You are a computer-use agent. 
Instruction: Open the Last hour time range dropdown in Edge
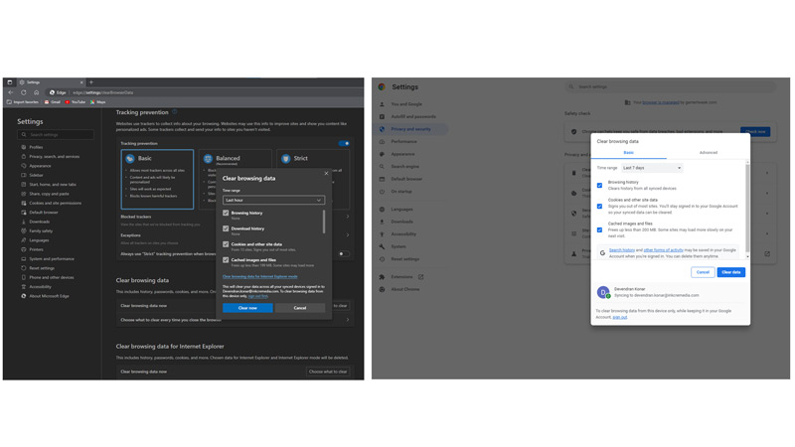[273, 201]
